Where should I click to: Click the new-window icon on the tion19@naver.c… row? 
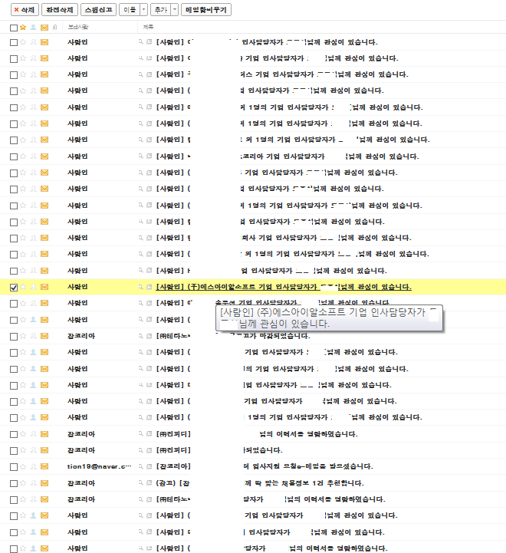tap(149, 466)
